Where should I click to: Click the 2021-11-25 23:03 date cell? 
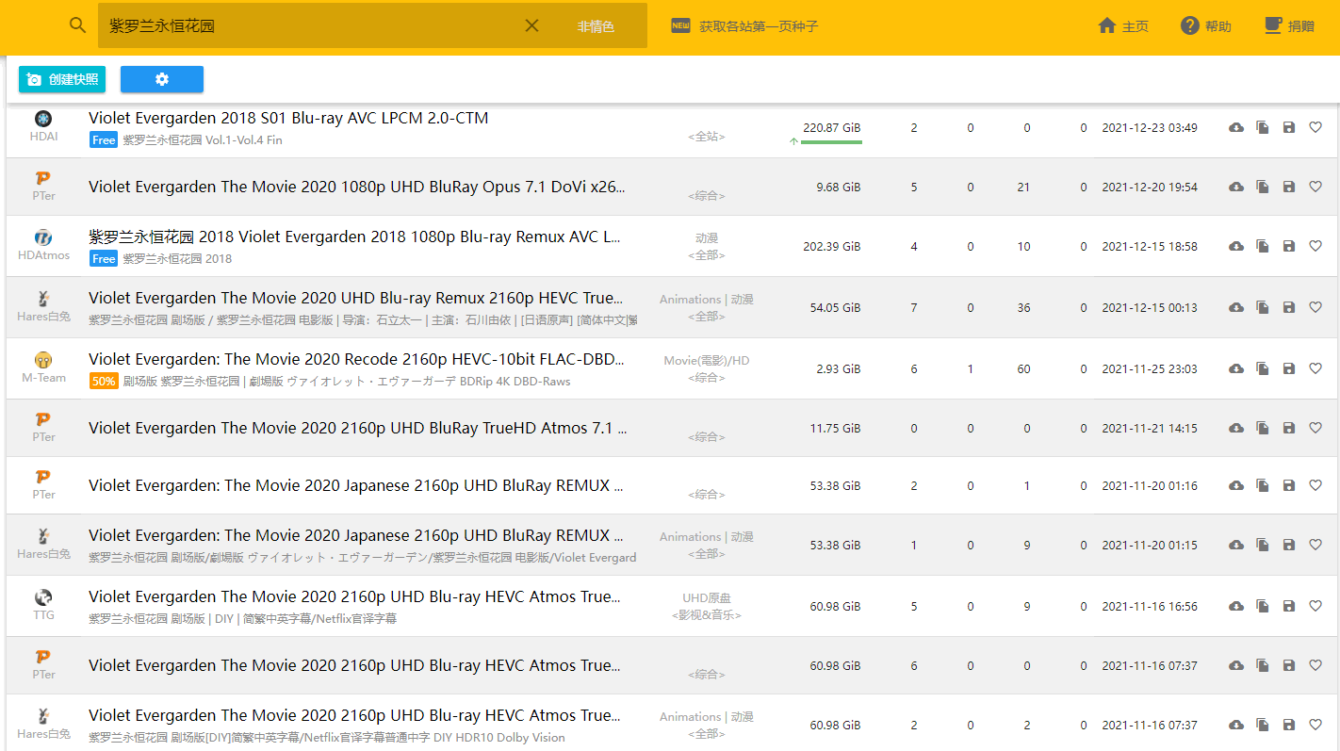1150,368
